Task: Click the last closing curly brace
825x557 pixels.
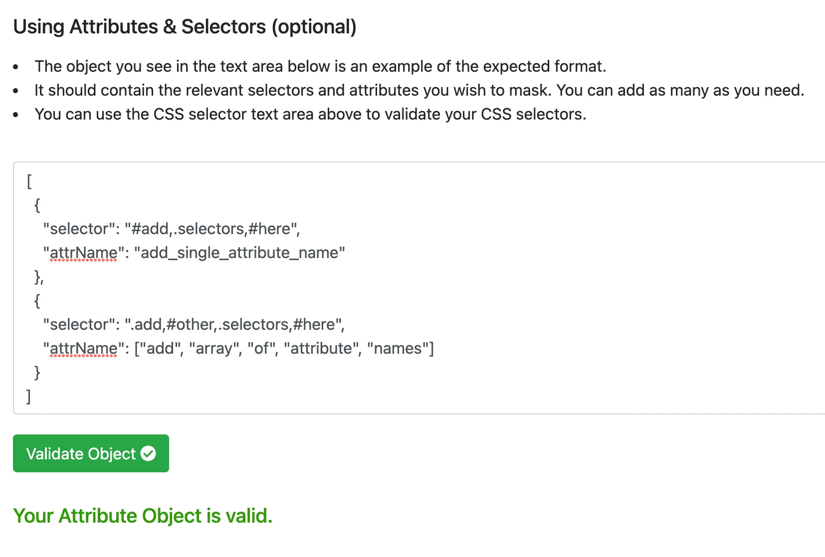Action: [x=37, y=372]
